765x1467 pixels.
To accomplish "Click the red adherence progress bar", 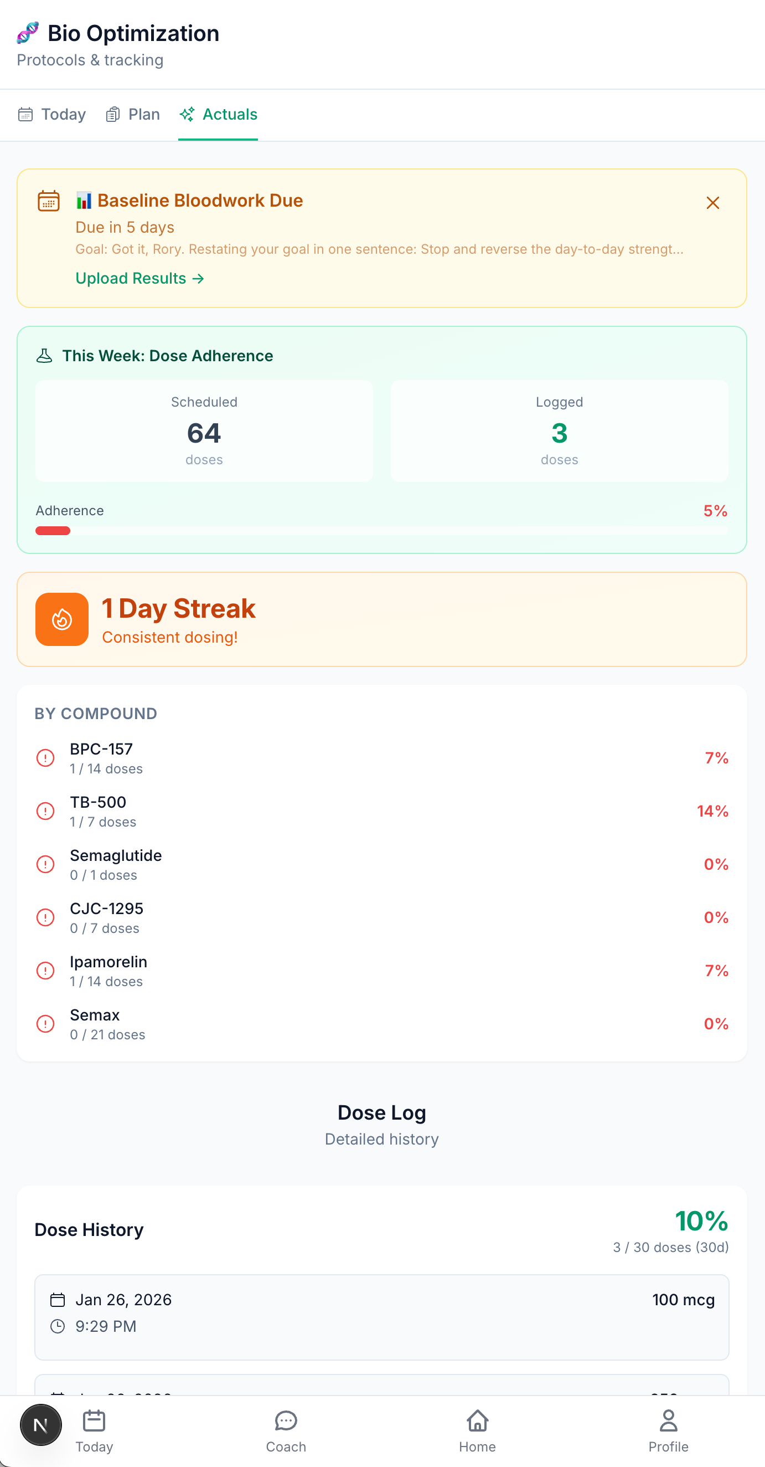I will (53, 531).
